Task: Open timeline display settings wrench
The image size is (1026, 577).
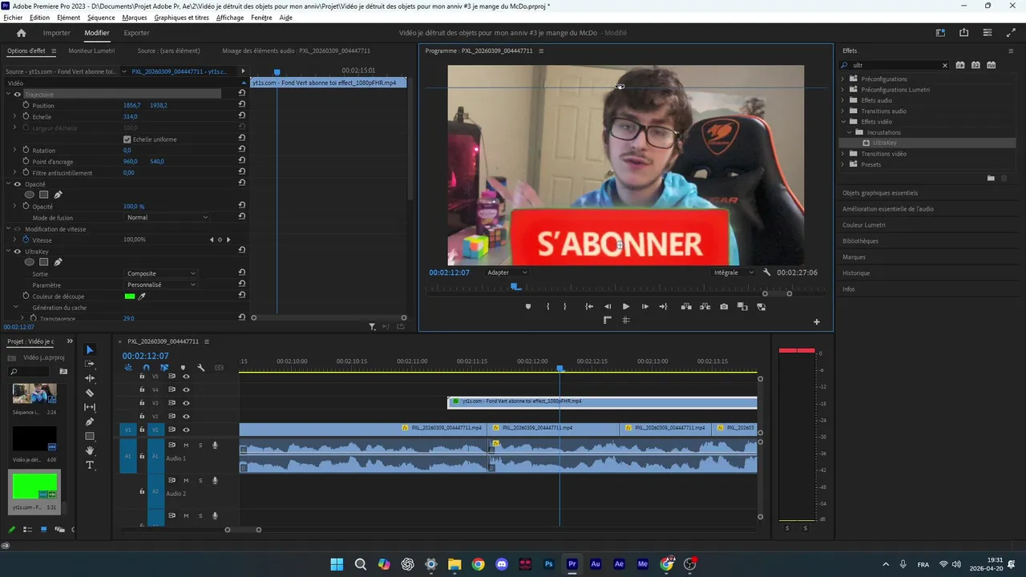Action: click(x=200, y=368)
